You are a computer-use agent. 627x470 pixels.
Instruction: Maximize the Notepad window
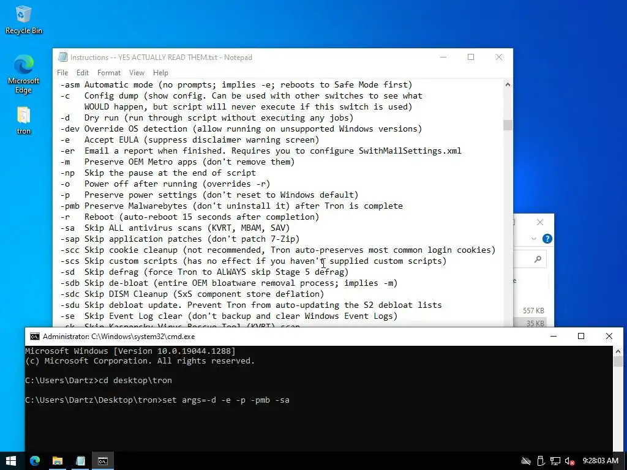tap(471, 57)
